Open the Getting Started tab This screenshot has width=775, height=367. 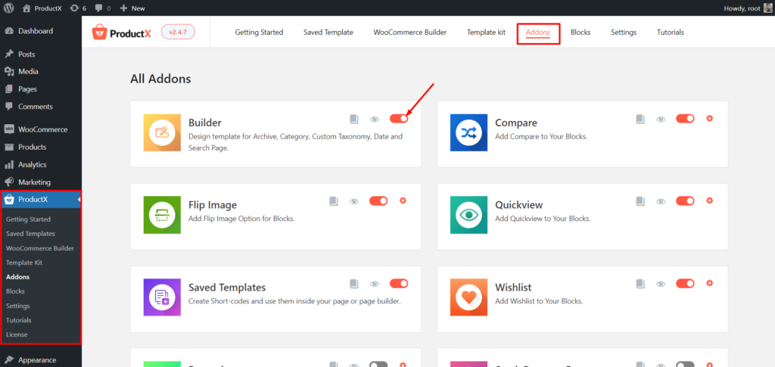(259, 32)
